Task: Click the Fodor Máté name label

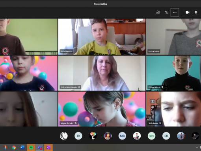Action: click(154, 51)
